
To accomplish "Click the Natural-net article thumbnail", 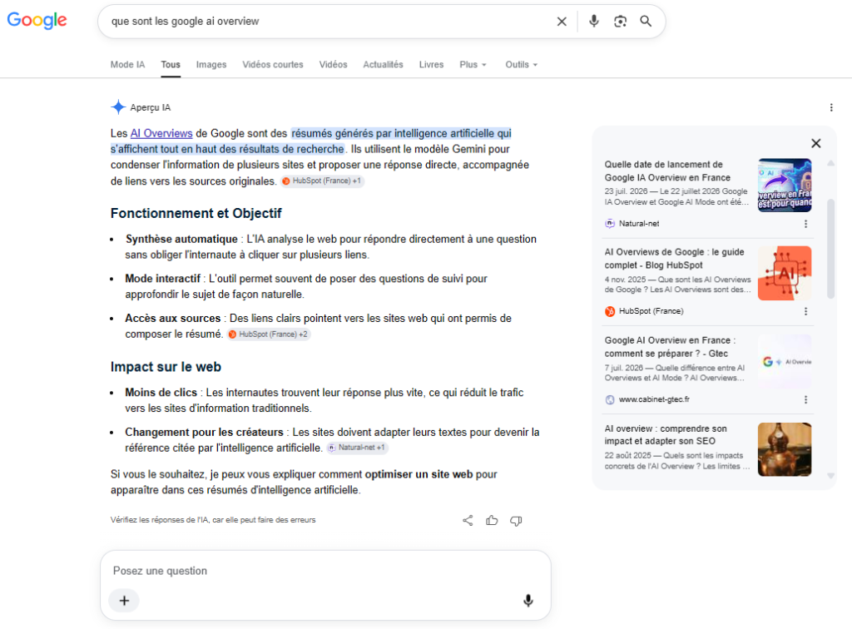I will 785,186.
